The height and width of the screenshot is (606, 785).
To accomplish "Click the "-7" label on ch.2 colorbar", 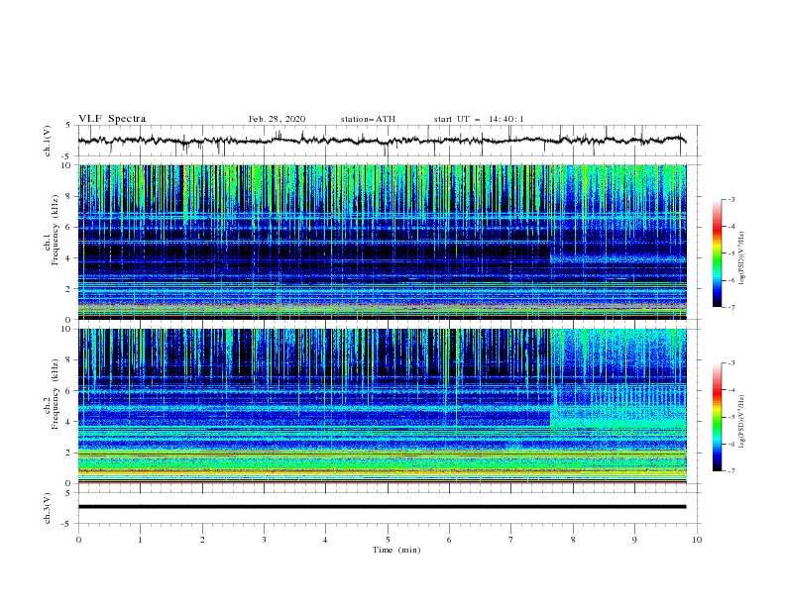I will click(x=731, y=471).
